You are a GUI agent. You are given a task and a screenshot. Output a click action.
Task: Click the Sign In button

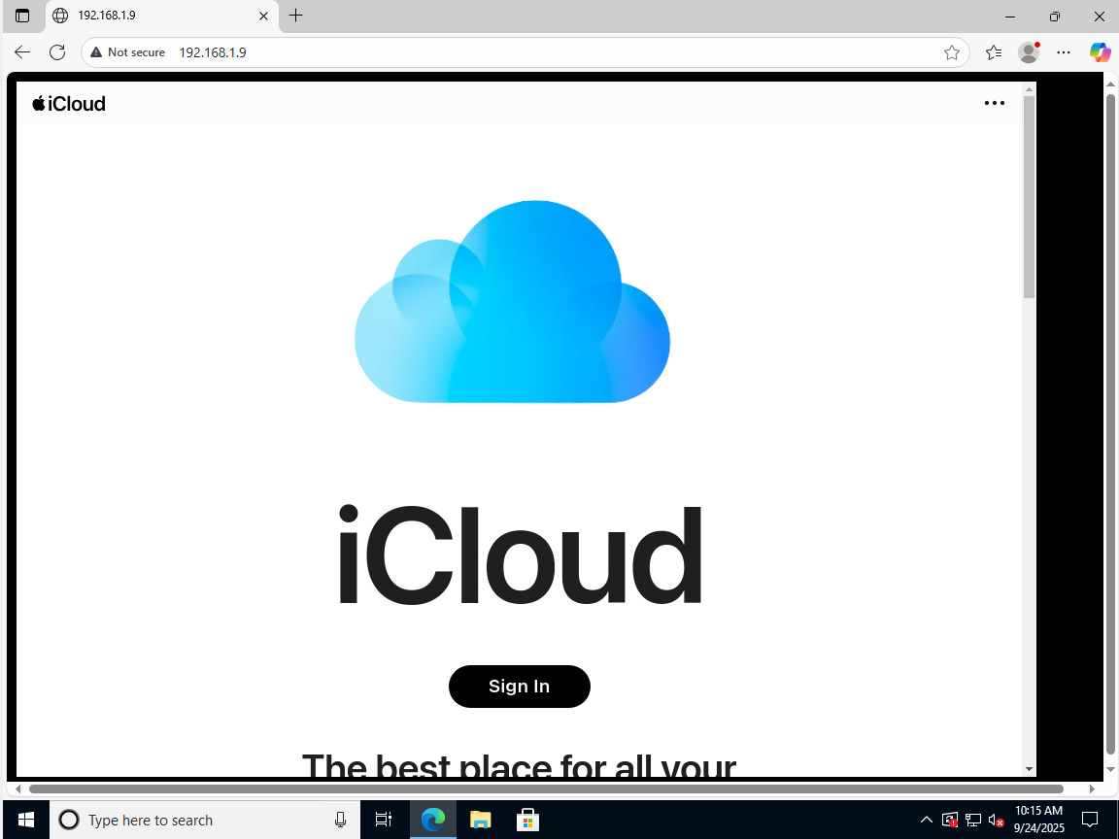(x=519, y=687)
